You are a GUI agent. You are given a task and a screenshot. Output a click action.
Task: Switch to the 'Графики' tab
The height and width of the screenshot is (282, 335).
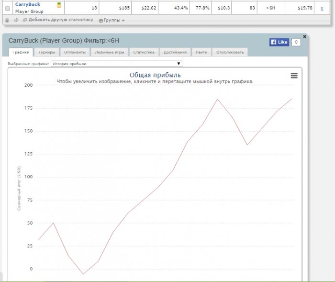point(21,52)
